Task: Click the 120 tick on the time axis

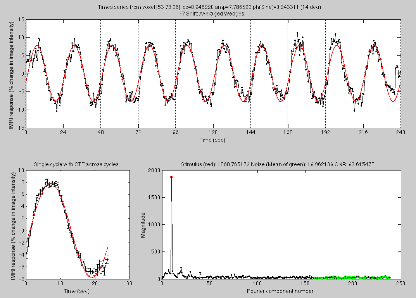Action: (x=213, y=132)
